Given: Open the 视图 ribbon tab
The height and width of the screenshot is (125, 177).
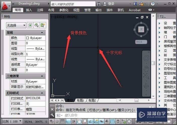Looking at the screenshot, I should tap(76, 10).
